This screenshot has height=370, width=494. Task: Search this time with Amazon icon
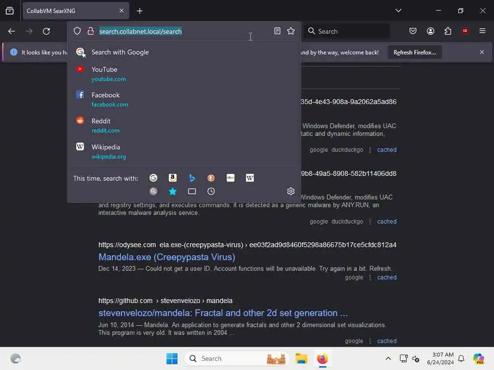pyautogui.click(x=173, y=178)
